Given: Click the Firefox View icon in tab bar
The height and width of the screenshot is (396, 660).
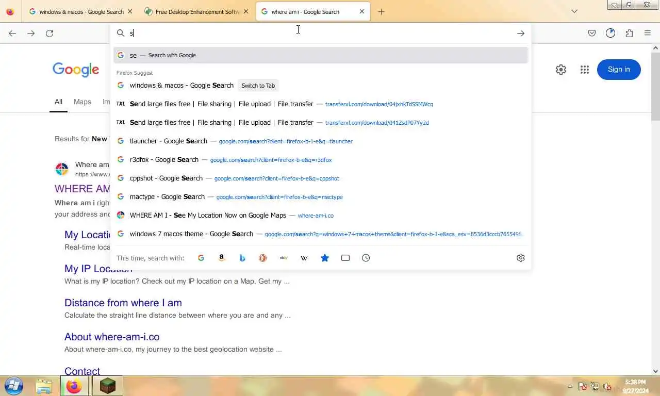Looking at the screenshot, I should coord(10,11).
